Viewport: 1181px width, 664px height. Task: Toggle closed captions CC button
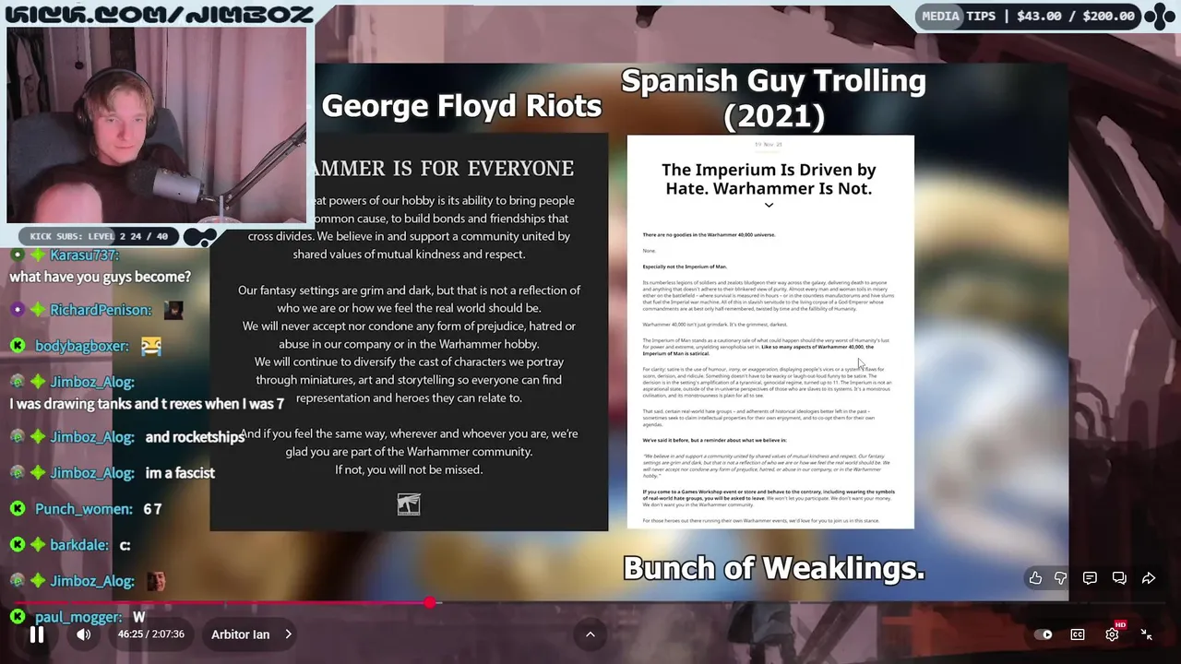pos(1078,634)
